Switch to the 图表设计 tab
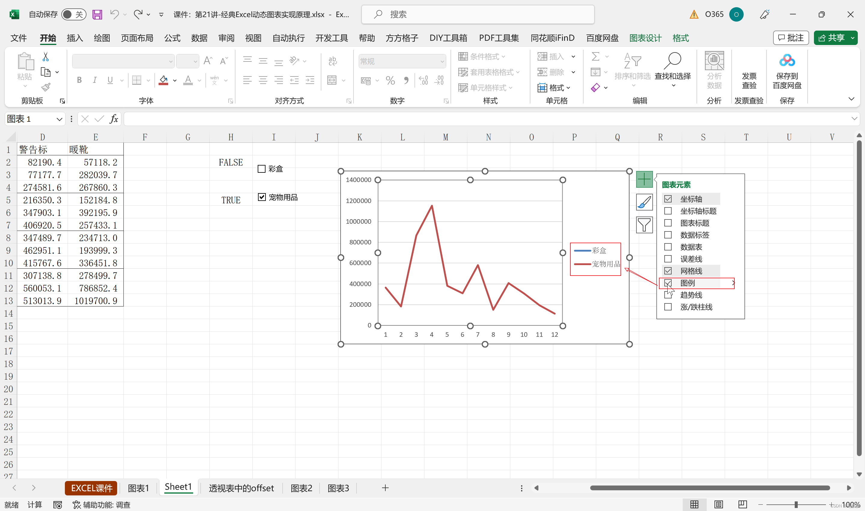 click(645, 38)
